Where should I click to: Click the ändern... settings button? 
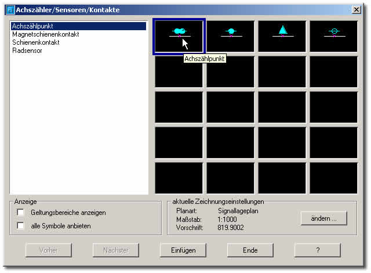coord(323,218)
